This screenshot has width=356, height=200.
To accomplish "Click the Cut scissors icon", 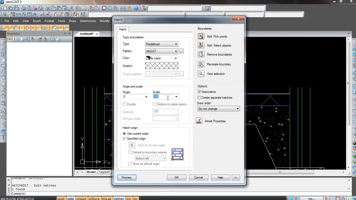I will pos(48,8).
